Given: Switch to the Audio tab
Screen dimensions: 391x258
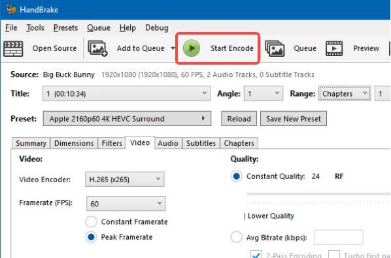Looking at the screenshot, I should [x=168, y=143].
